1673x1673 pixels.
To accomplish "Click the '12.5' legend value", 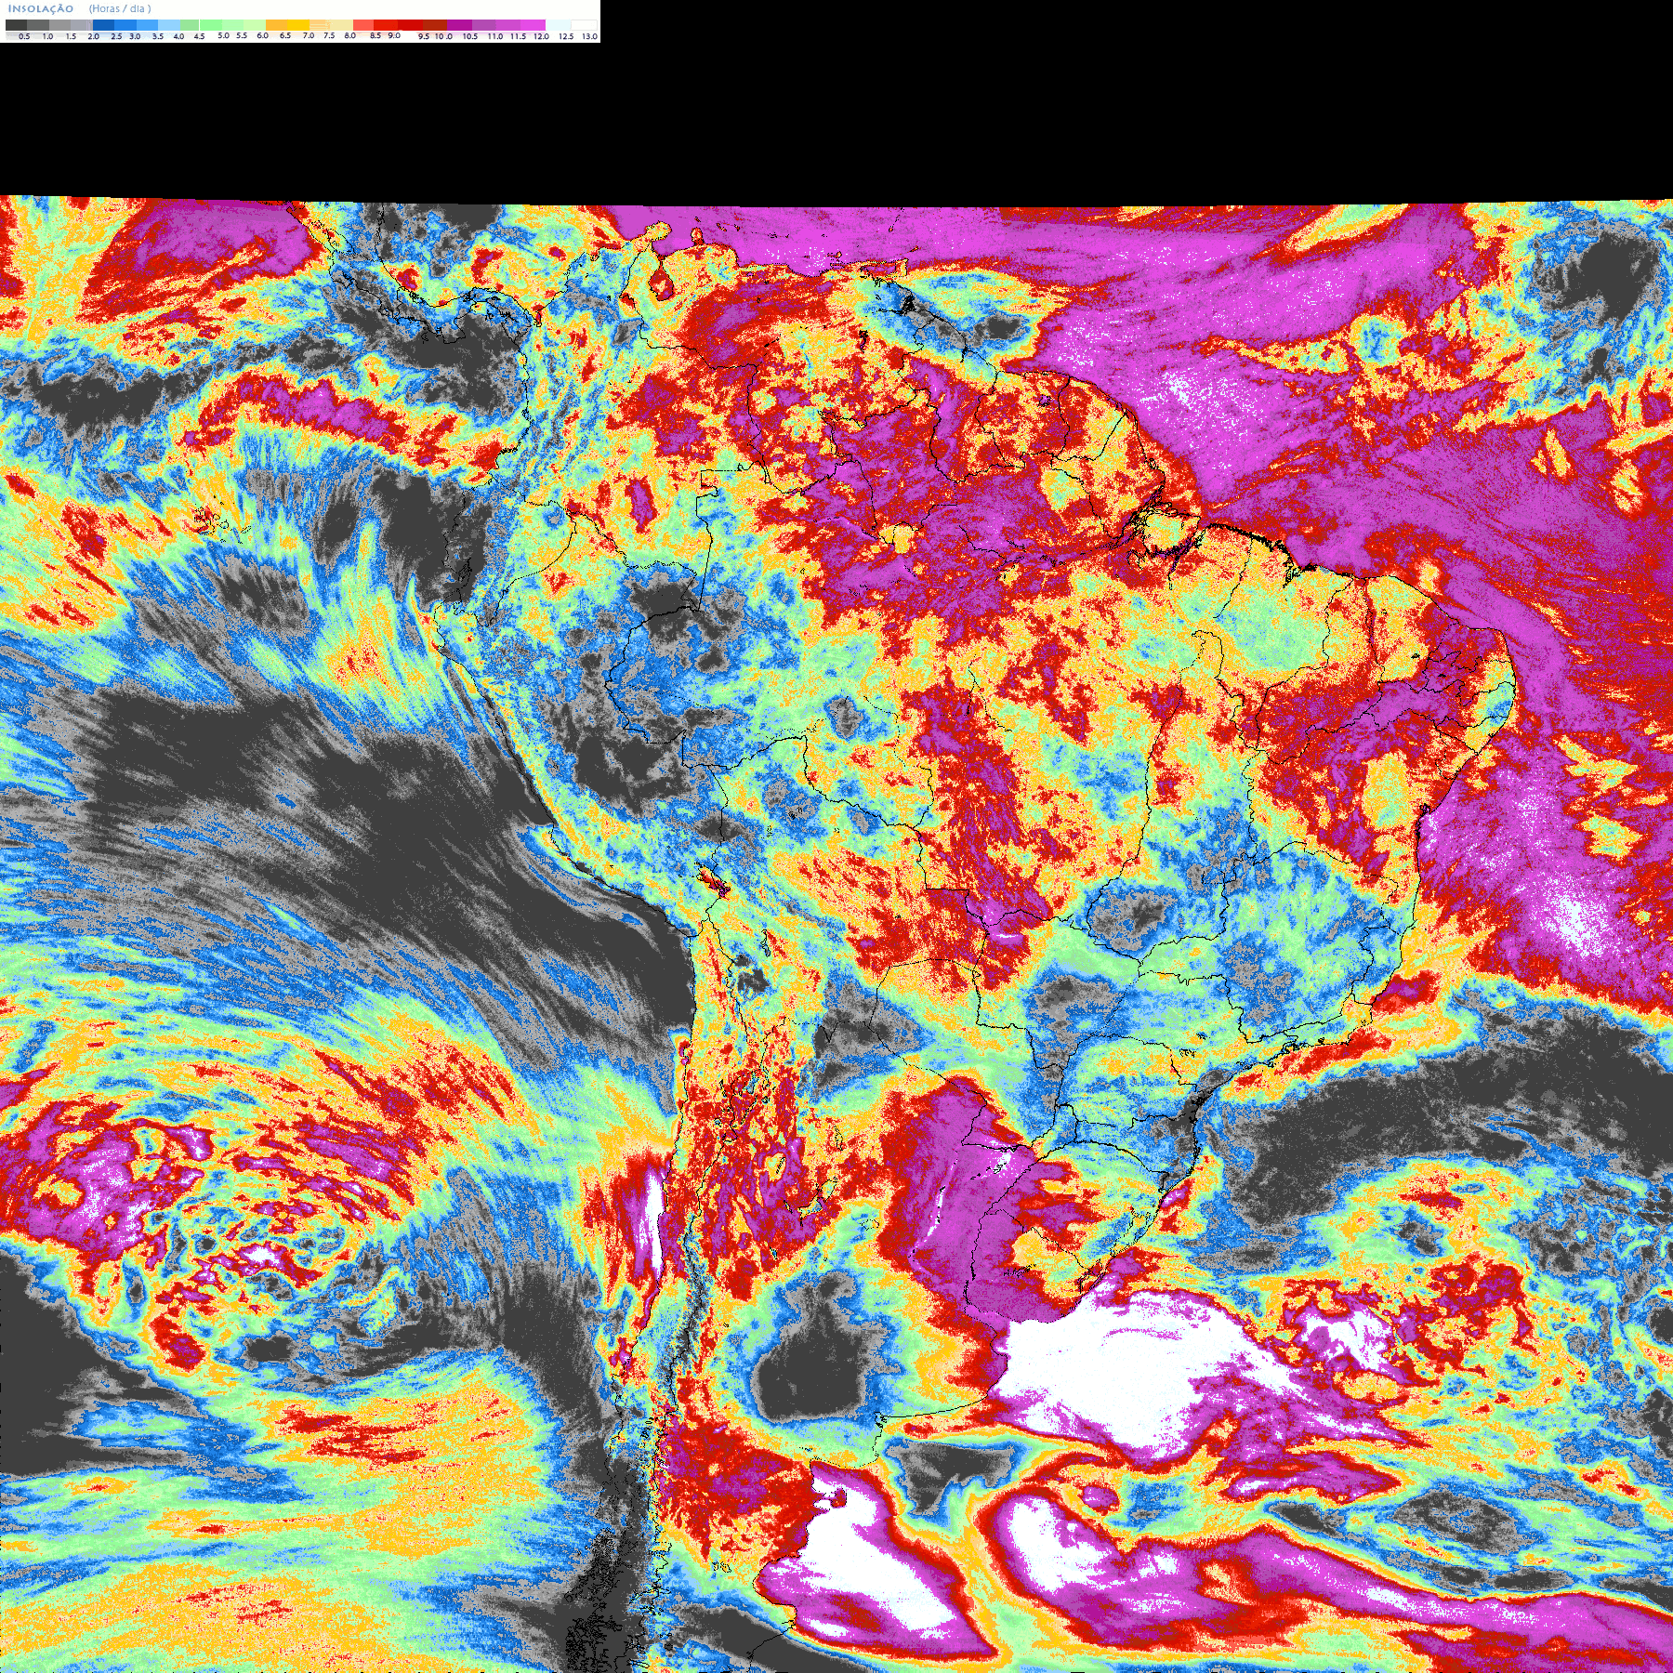I will (x=566, y=36).
